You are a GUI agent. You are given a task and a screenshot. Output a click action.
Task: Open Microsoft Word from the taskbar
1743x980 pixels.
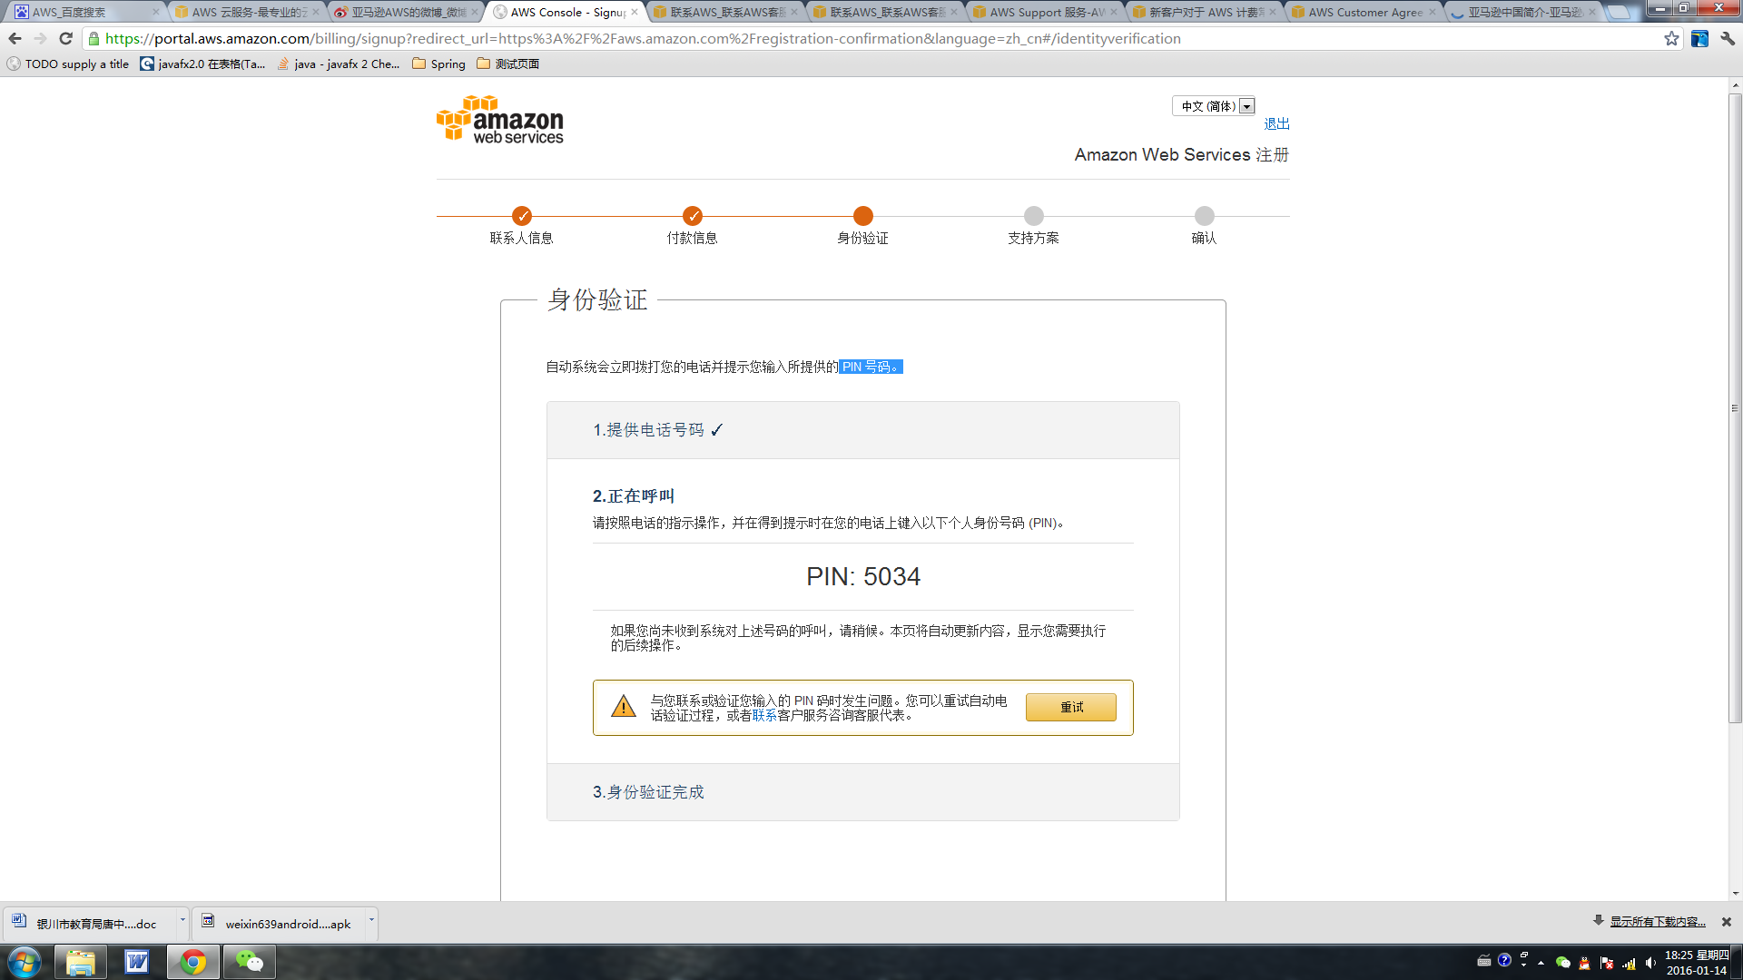[x=137, y=962]
